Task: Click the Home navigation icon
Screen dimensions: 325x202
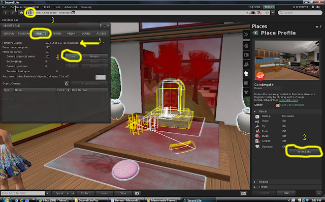Action: coord(21,13)
